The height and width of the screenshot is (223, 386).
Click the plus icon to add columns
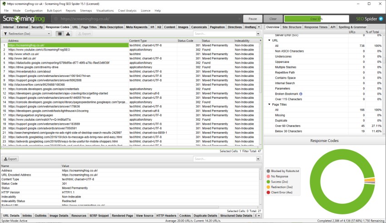pos(260,41)
